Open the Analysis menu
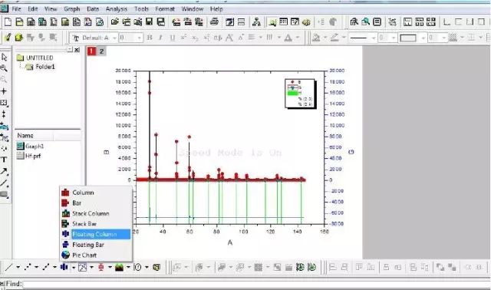Screen dimensions: 491x290 [116, 8]
